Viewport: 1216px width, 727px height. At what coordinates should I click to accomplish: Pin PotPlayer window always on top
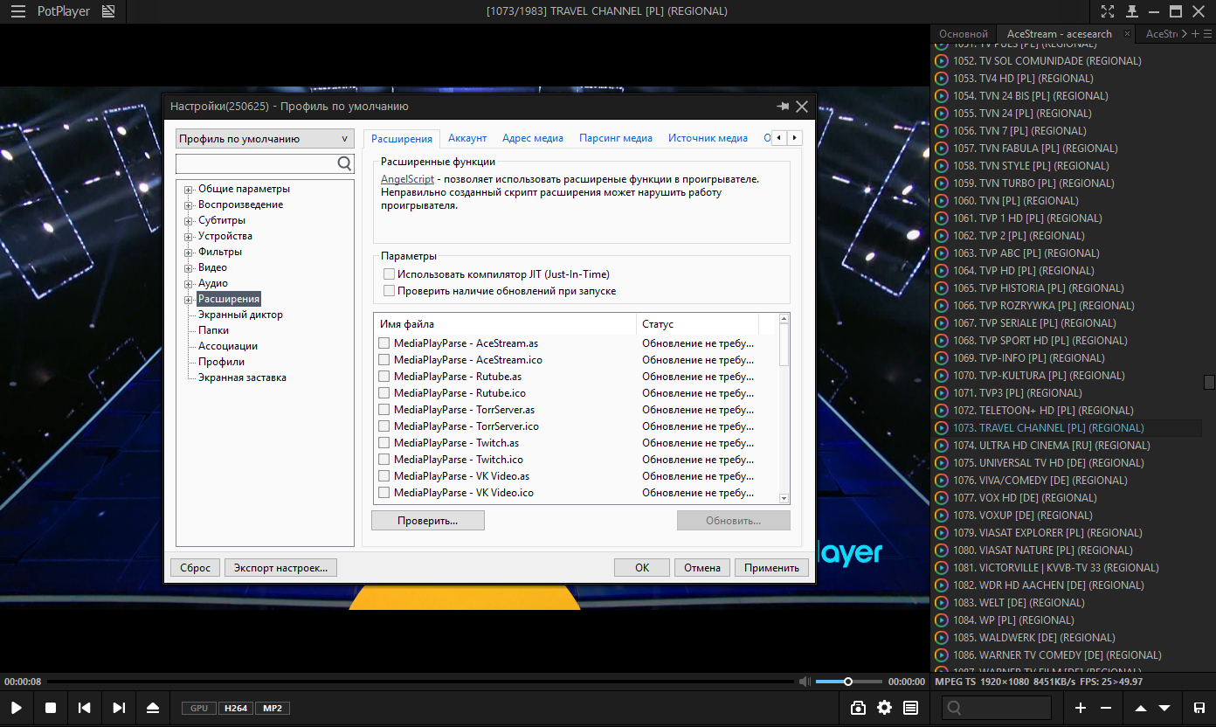click(1132, 11)
